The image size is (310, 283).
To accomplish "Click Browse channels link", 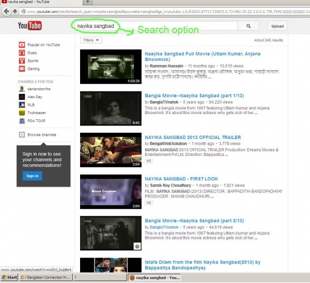I will tap(42, 135).
